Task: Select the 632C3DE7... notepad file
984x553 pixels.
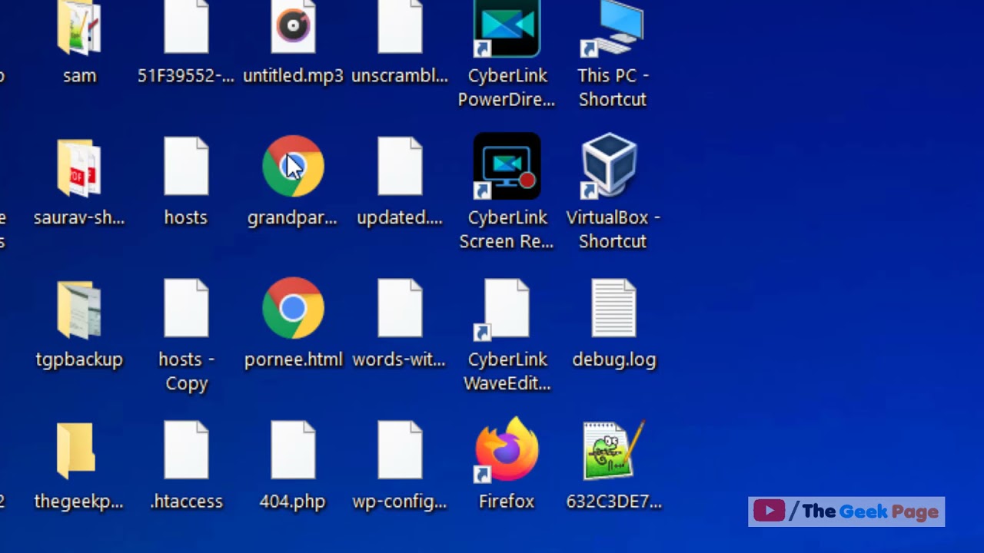Action: pos(613,451)
